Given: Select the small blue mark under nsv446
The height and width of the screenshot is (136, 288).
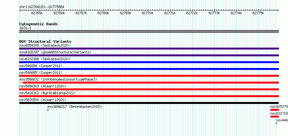Looking at the screenshot, I should pos(277,123).
